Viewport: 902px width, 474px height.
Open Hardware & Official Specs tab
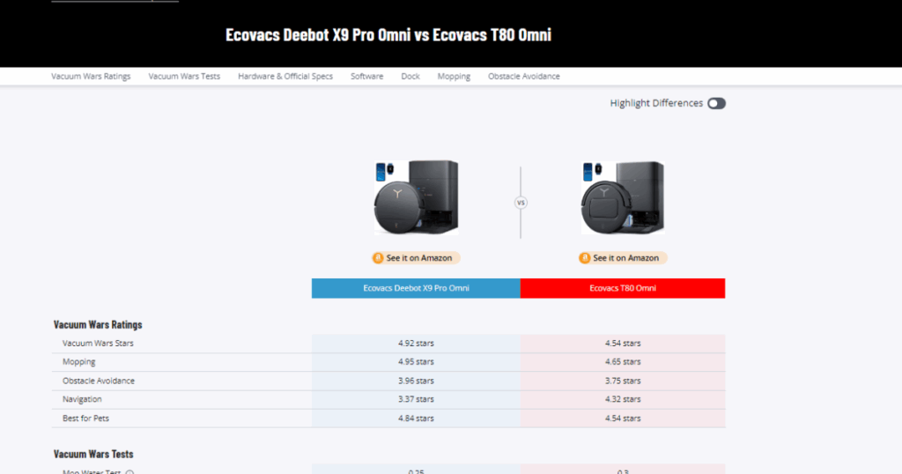tap(285, 76)
